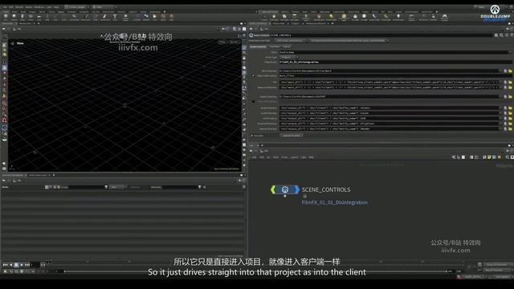514x289 pixels.
Task: Click the play button on the timeline
Action: coord(22,265)
